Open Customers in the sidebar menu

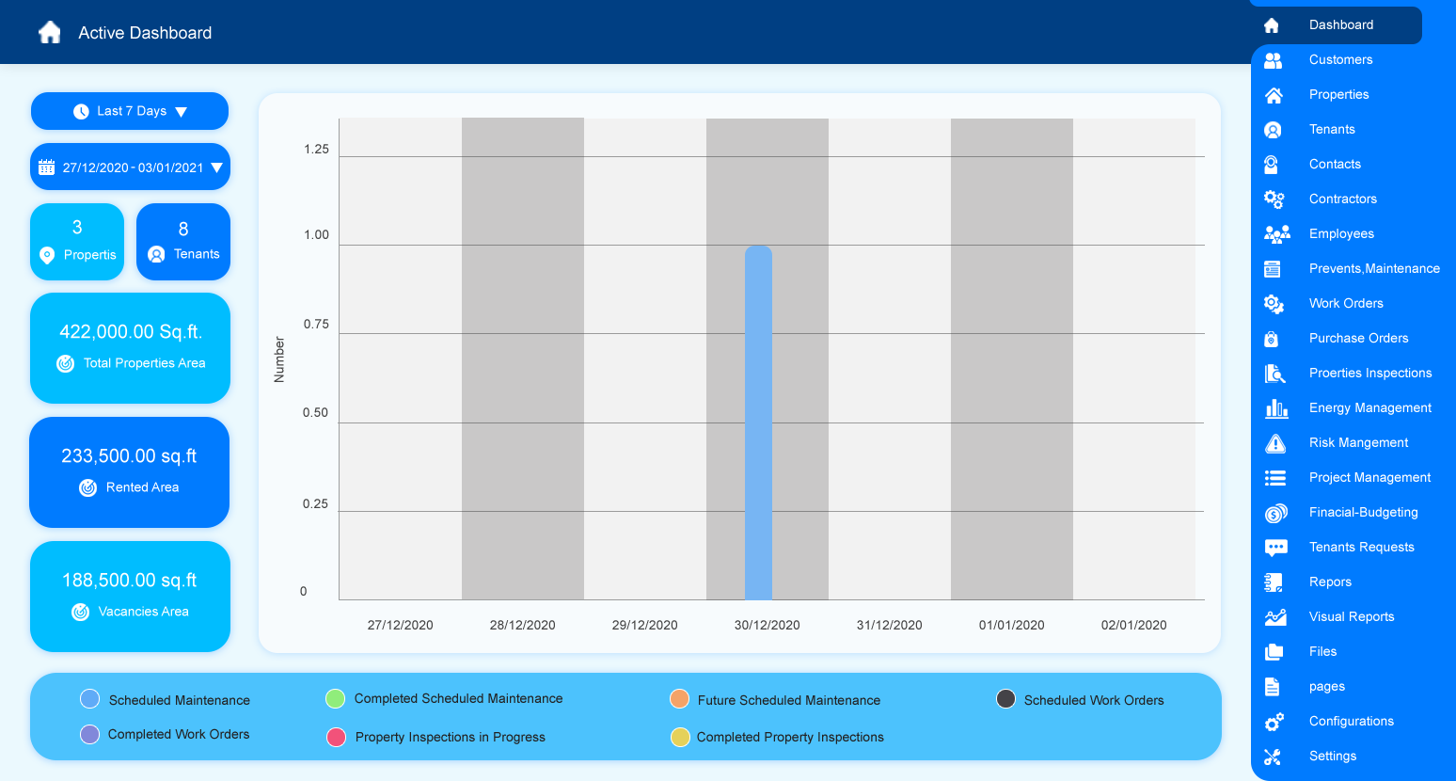coord(1340,60)
